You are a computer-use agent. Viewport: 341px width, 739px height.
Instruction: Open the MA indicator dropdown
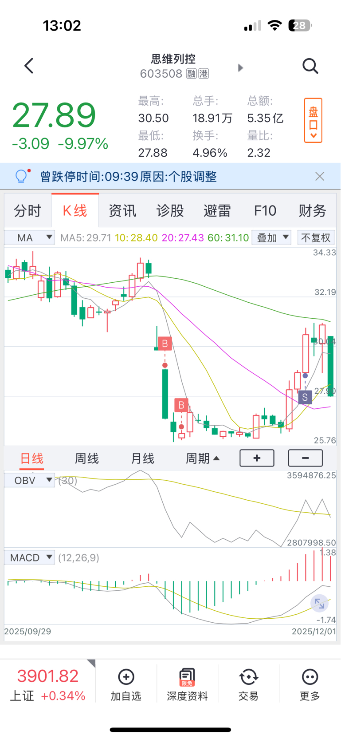click(29, 237)
